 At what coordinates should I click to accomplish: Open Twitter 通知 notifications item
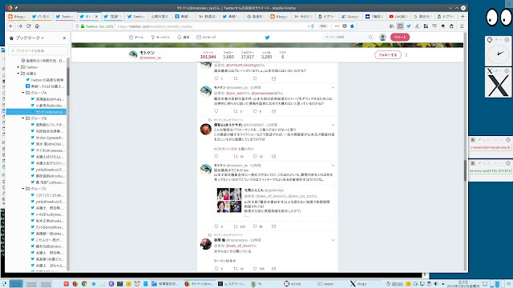point(184,38)
